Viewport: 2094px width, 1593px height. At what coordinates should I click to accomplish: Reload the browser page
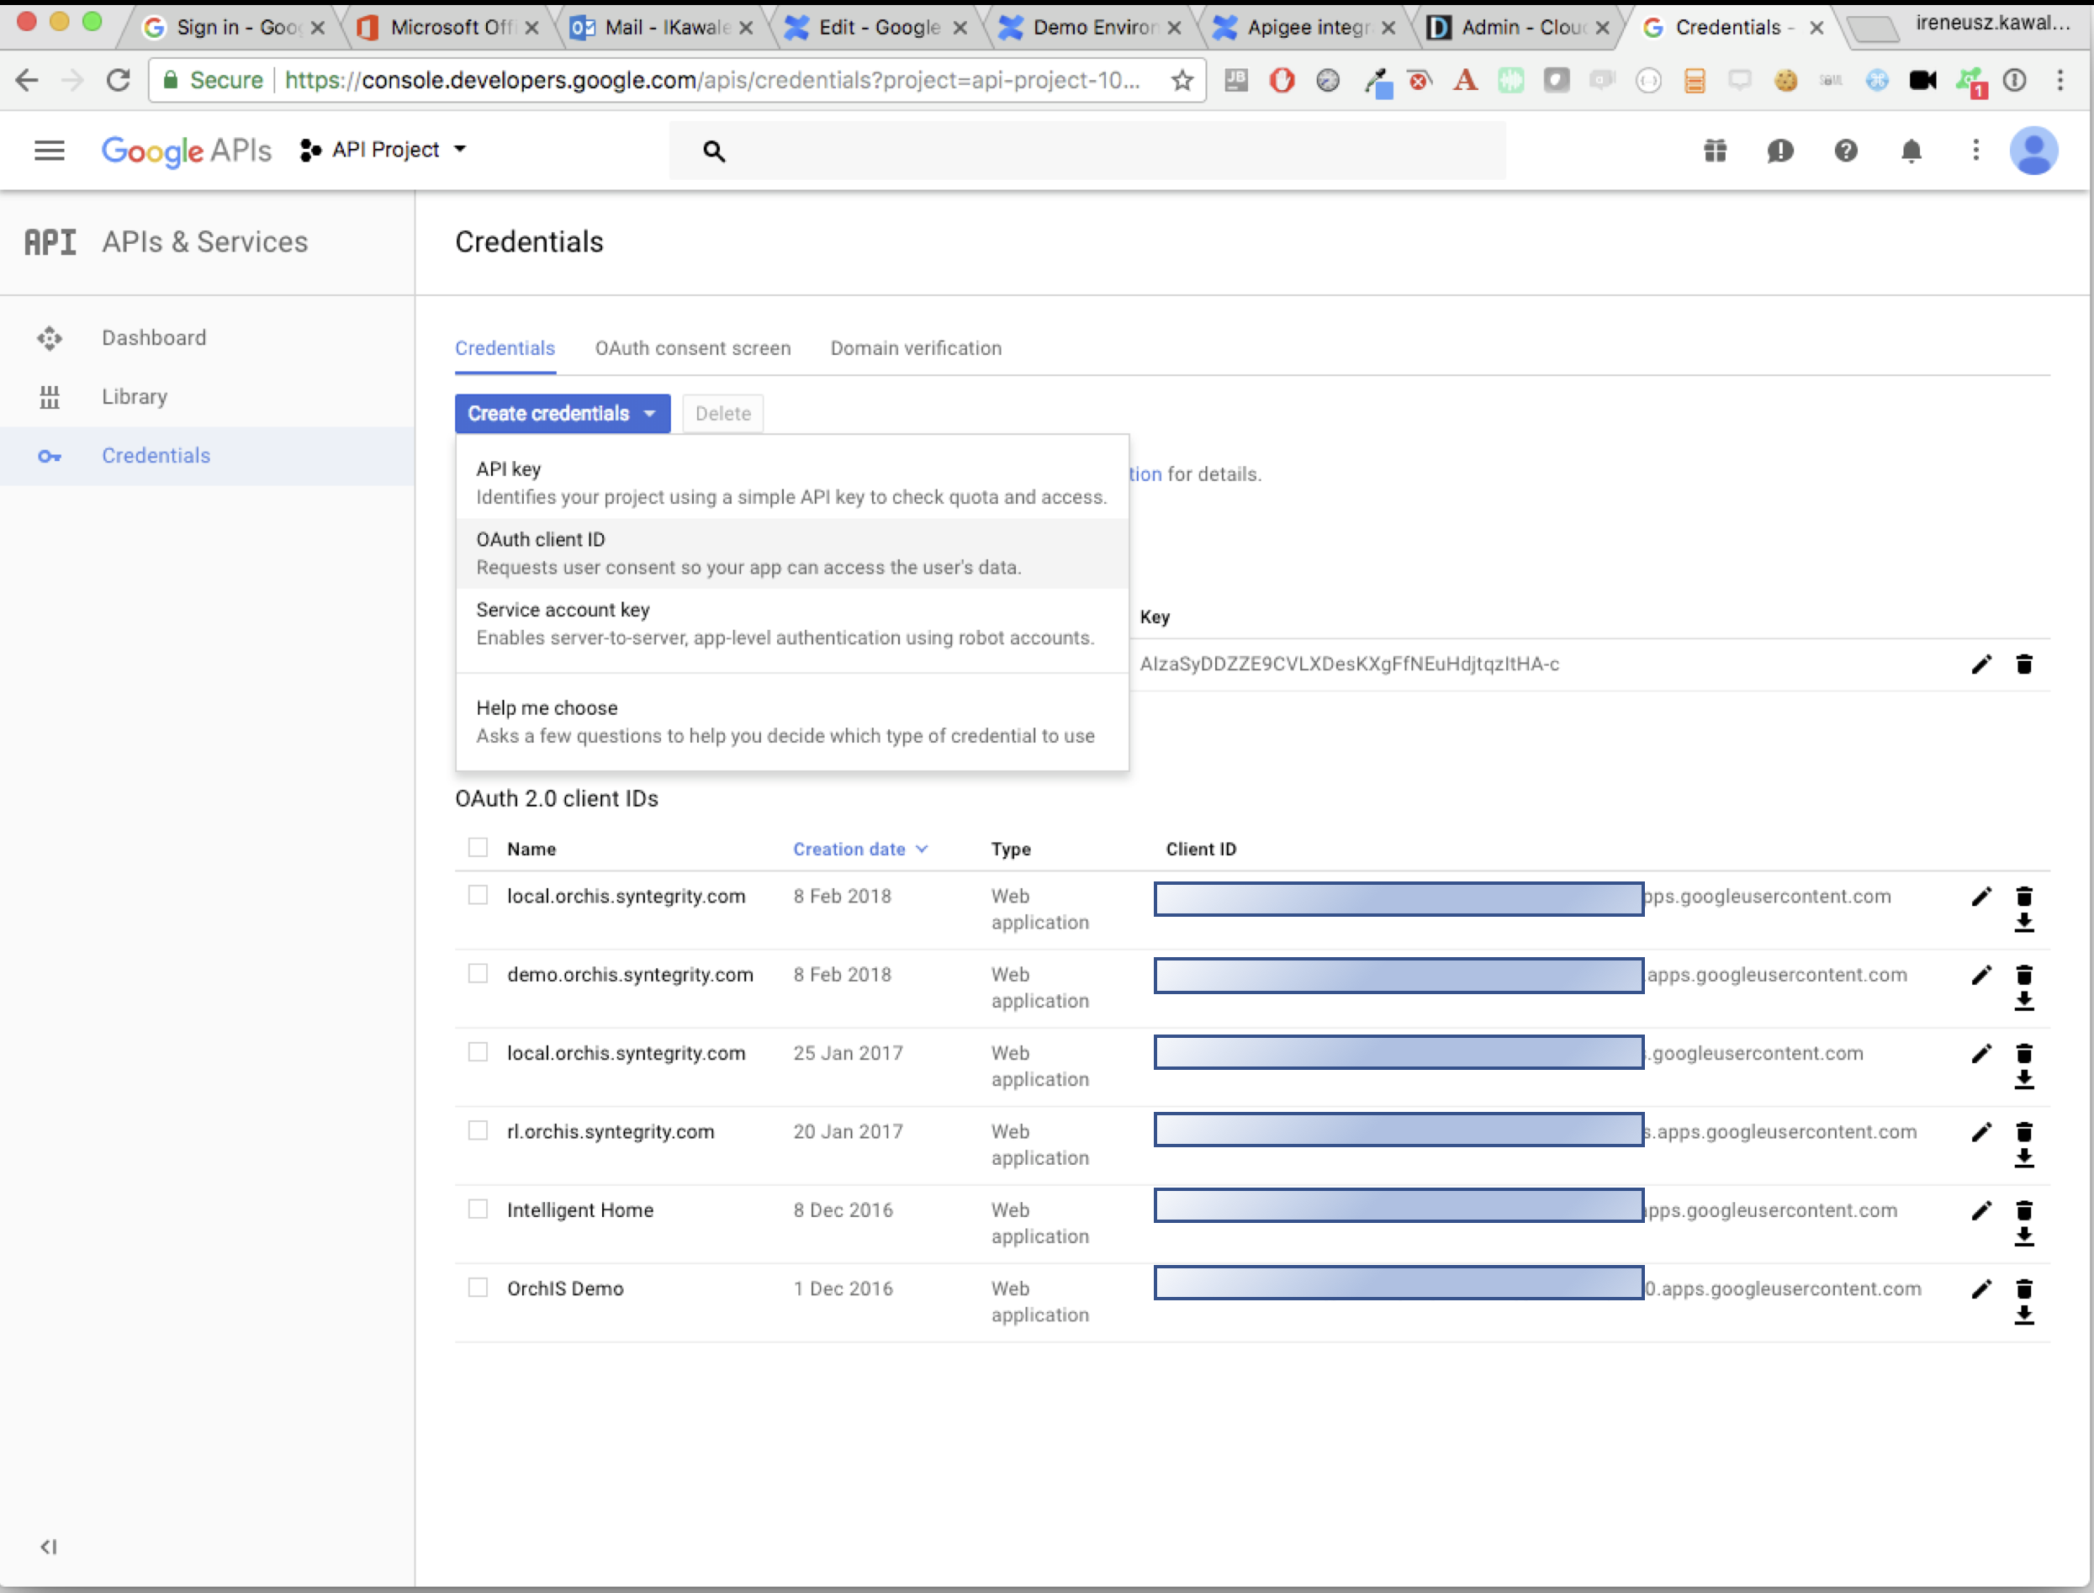click(118, 81)
